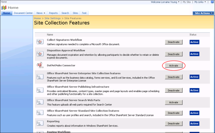Click the Disposition Approval Workflow title
The width and height of the screenshot is (215, 133).
pyautogui.click(x=66, y=50)
